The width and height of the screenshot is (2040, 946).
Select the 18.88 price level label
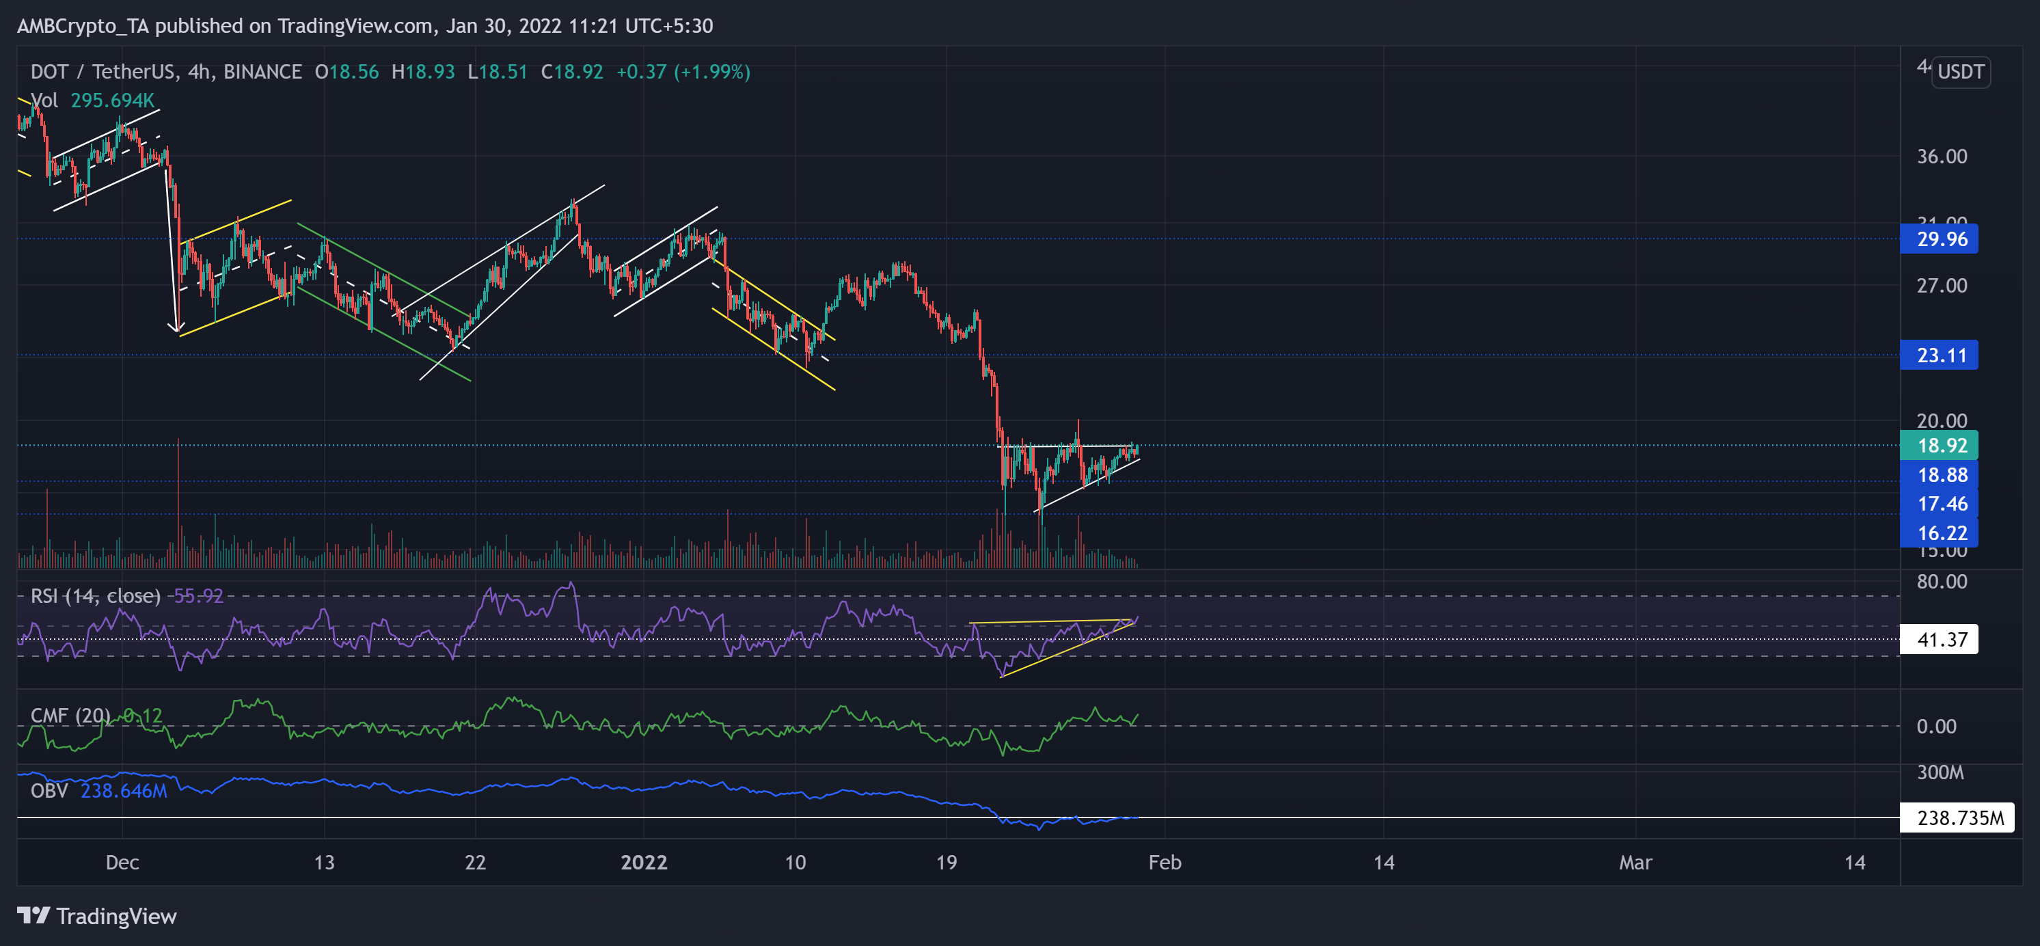point(1938,474)
